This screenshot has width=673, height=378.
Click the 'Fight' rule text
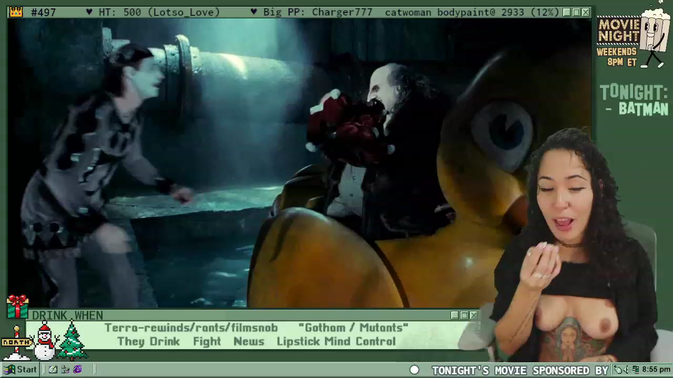point(207,342)
